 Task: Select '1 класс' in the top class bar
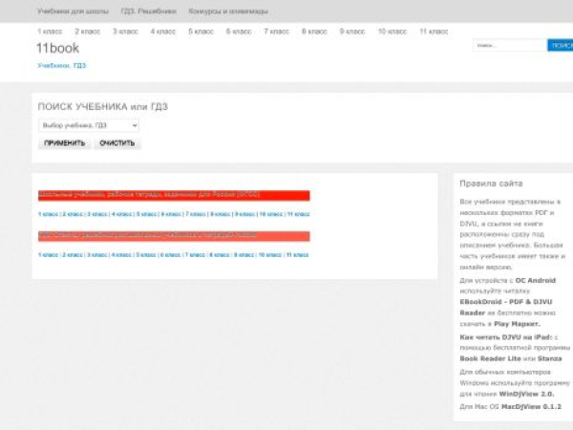[51, 32]
